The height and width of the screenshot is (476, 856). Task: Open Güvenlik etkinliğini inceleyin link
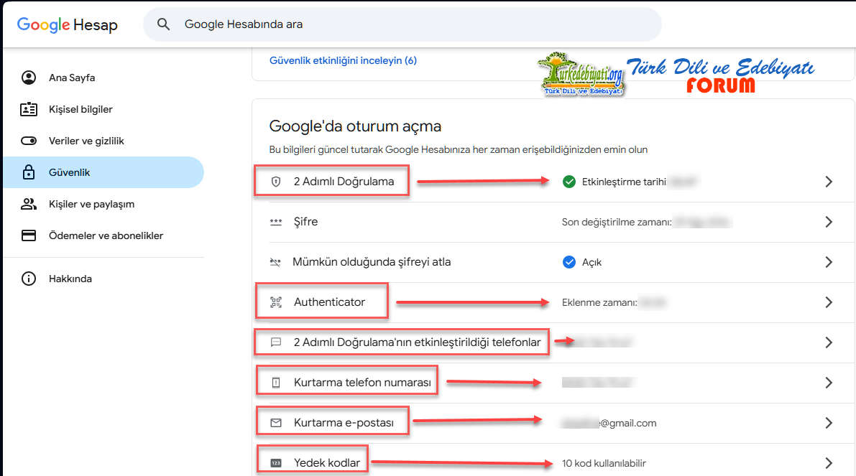pyautogui.click(x=343, y=61)
